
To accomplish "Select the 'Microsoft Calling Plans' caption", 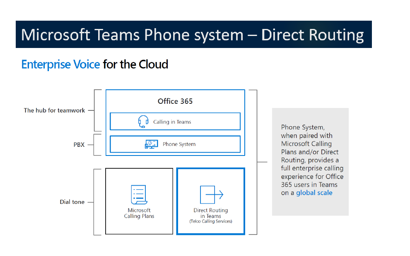I will 139,213.
